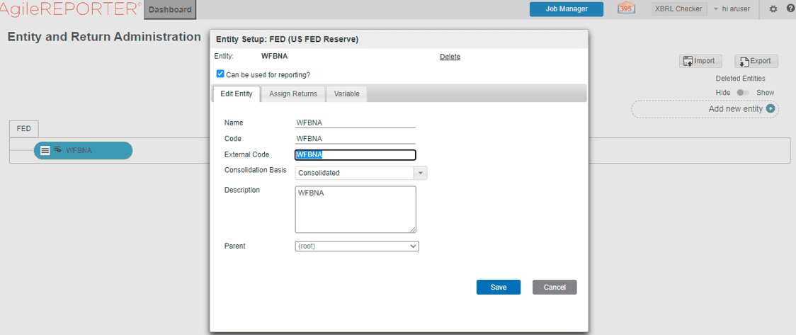Open the Job Manager button
796x335 pixels.
567,9
